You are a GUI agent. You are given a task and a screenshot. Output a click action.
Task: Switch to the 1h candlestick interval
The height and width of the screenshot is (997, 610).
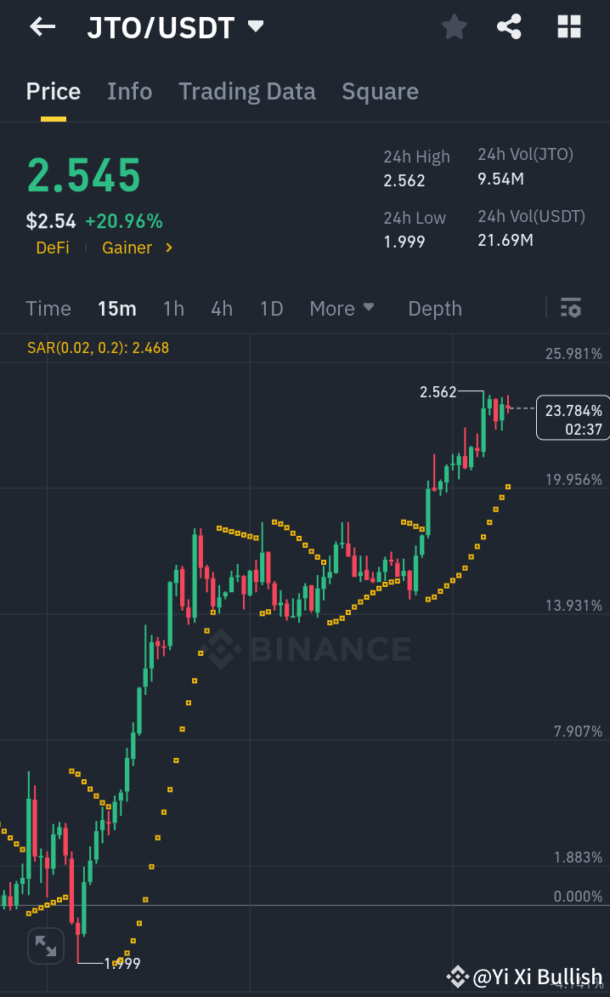click(173, 309)
